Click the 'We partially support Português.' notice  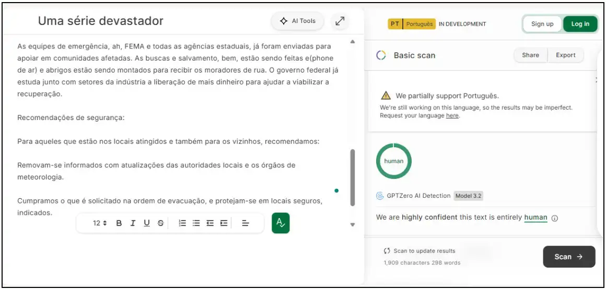447,95
